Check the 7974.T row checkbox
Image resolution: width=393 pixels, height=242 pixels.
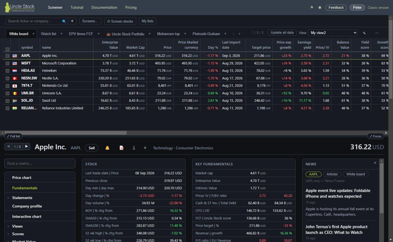pyautogui.click(x=8, y=86)
